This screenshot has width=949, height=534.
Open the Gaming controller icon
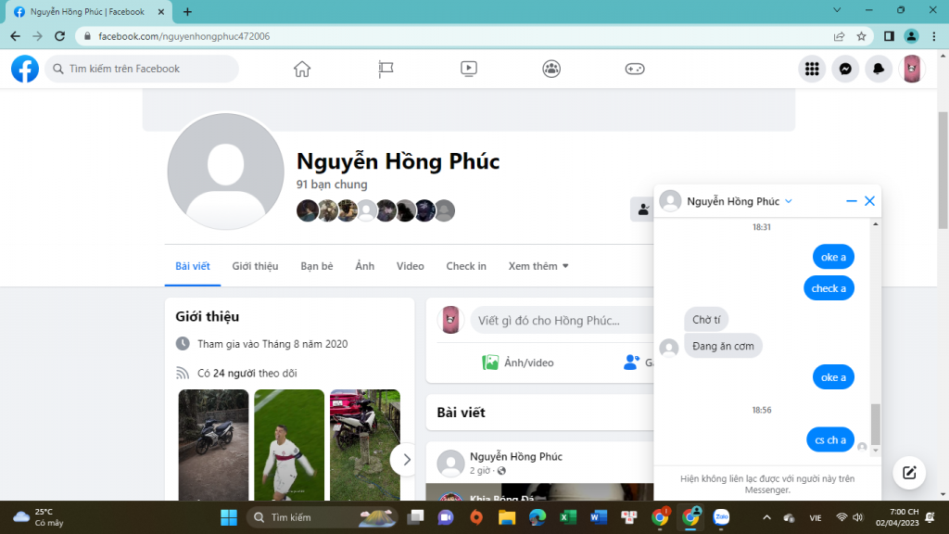(634, 69)
